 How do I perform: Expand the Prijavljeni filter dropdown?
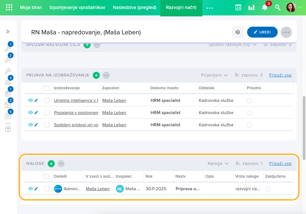coord(214,75)
